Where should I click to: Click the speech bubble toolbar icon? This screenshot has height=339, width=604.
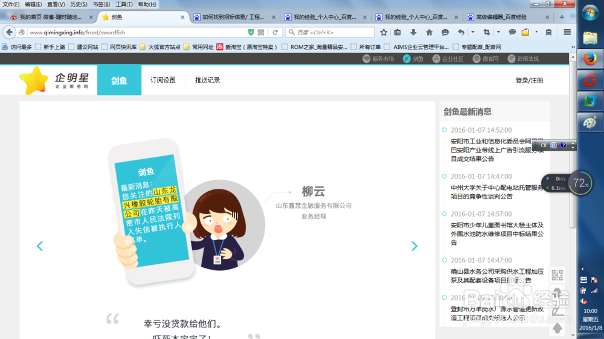pyautogui.click(x=512, y=33)
